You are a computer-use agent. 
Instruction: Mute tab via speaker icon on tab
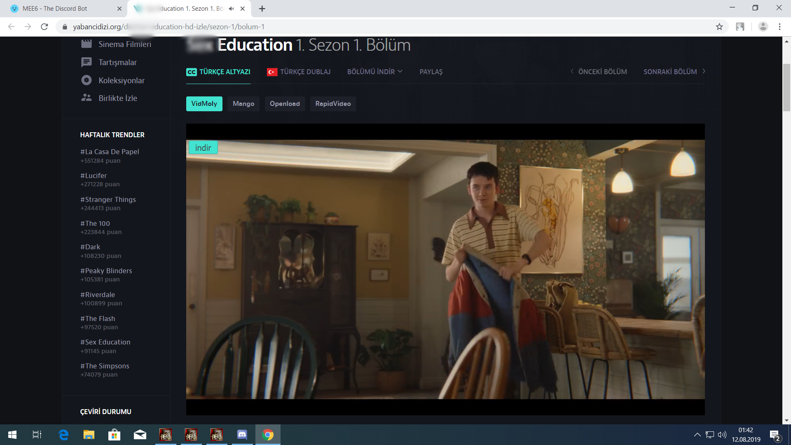(x=231, y=9)
